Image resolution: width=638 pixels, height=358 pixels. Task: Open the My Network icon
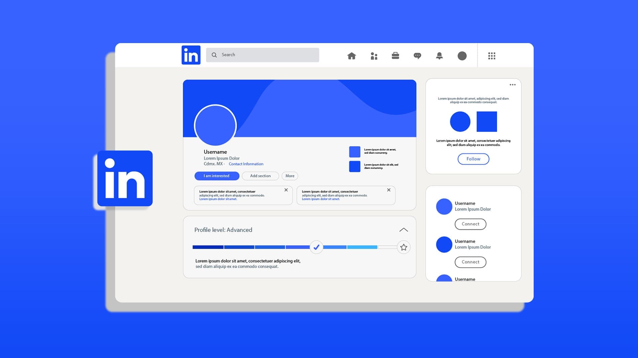coord(373,55)
